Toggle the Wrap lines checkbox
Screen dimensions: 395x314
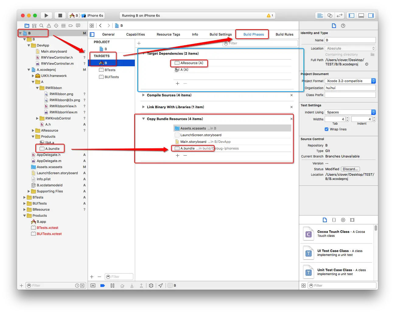(x=327, y=129)
